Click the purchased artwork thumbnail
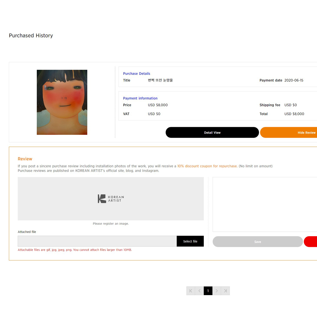317x317 pixels. tap(62, 102)
